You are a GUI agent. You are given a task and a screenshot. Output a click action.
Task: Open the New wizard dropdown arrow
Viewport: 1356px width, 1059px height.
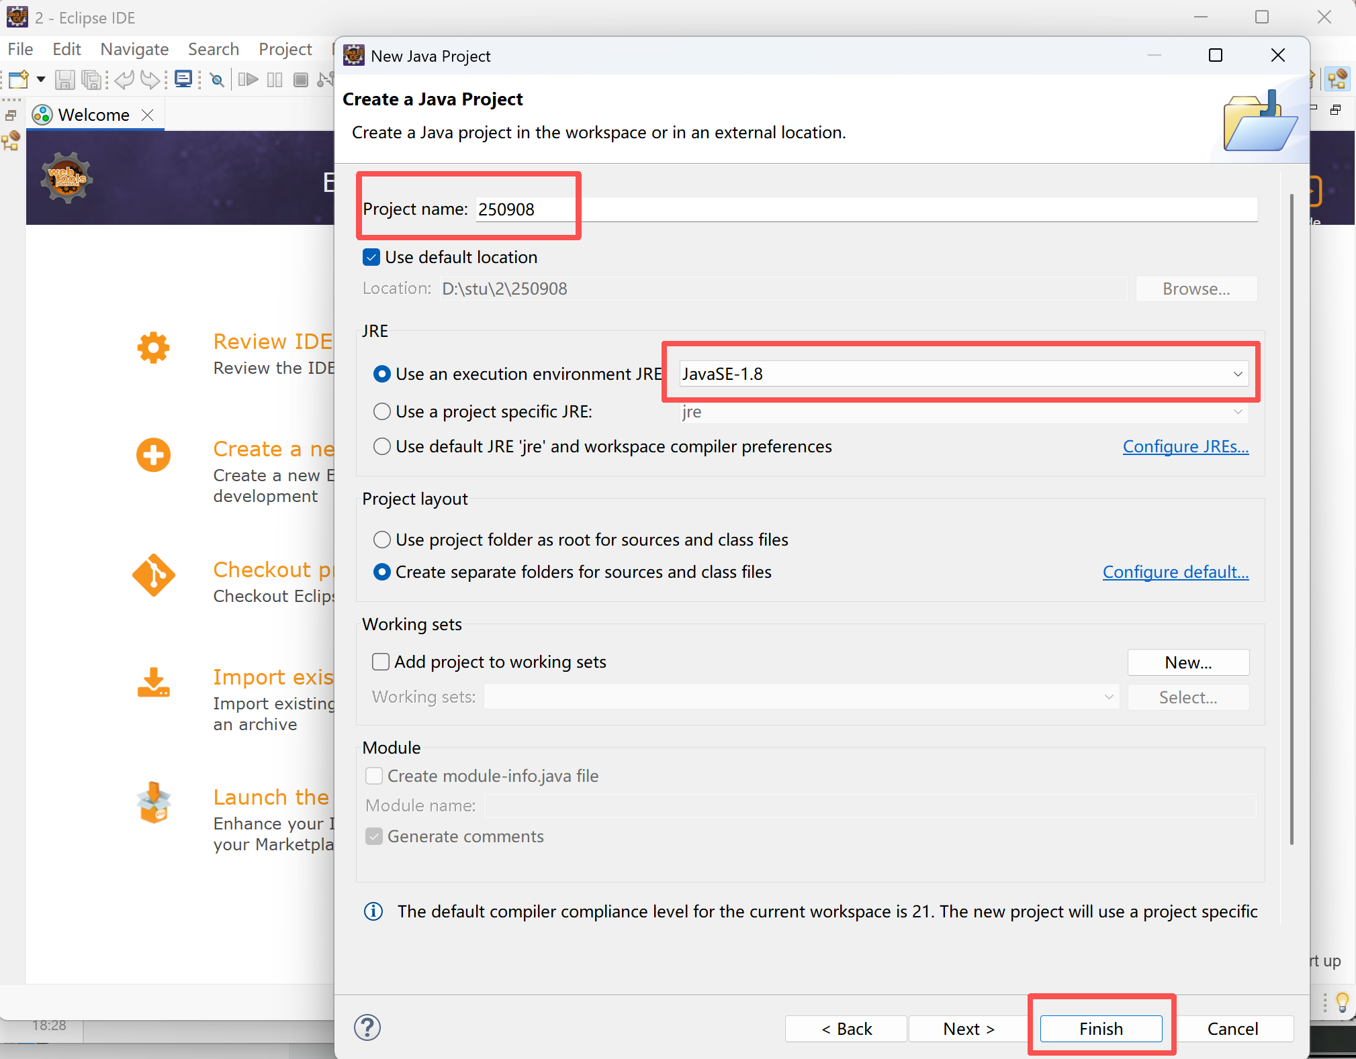[41, 80]
